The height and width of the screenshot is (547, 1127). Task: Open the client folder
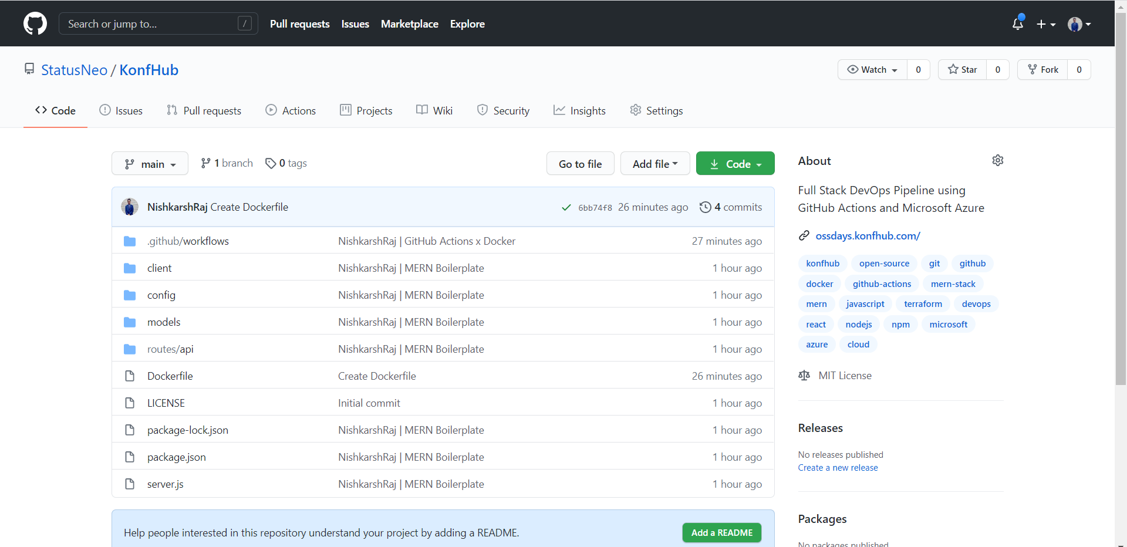(159, 268)
